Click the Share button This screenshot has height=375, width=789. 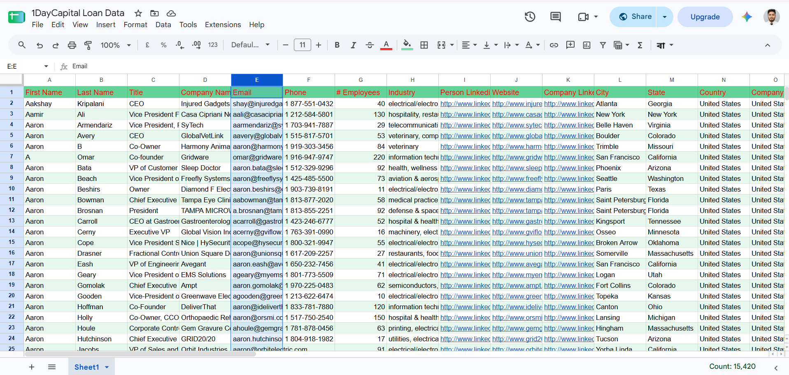click(633, 17)
